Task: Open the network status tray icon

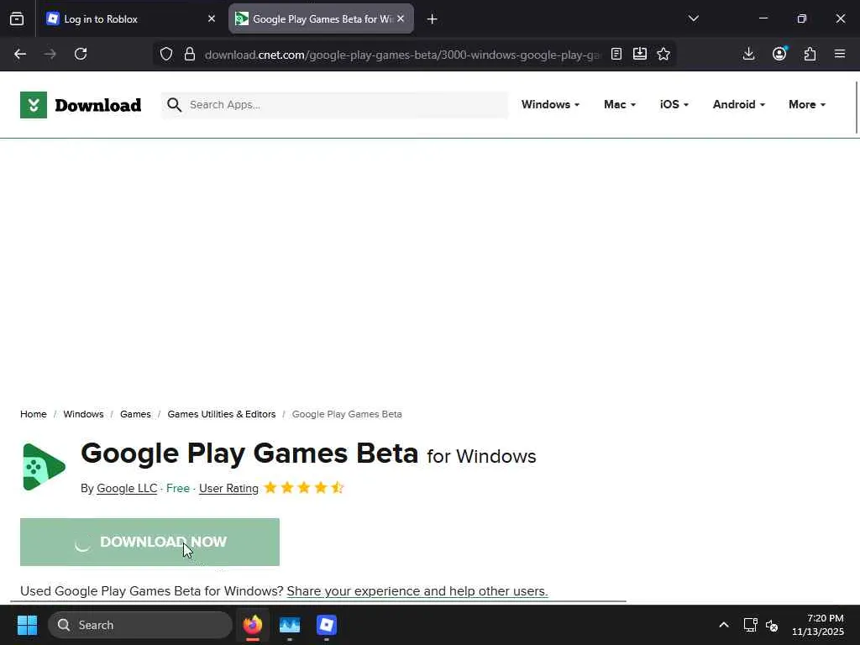Action: (750, 625)
